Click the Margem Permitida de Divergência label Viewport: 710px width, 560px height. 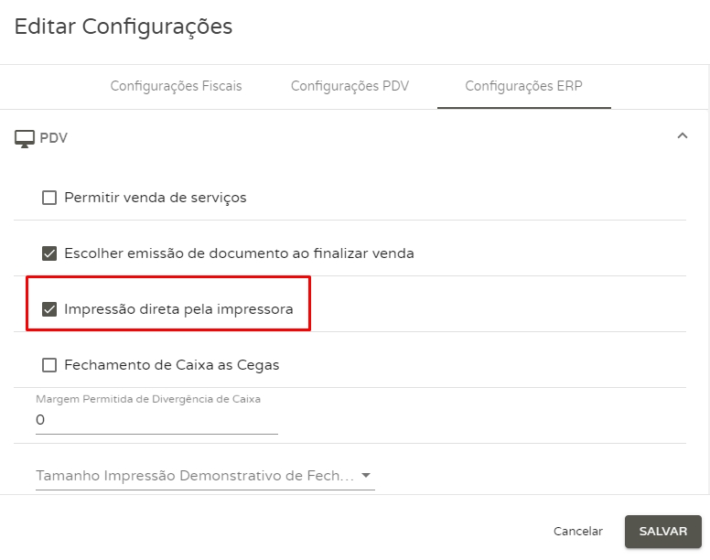(x=148, y=399)
